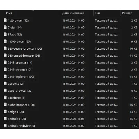Select the file name 2345-chrome (10)
The height and width of the screenshot is (139, 139).
pyautogui.click(x=19, y=70)
